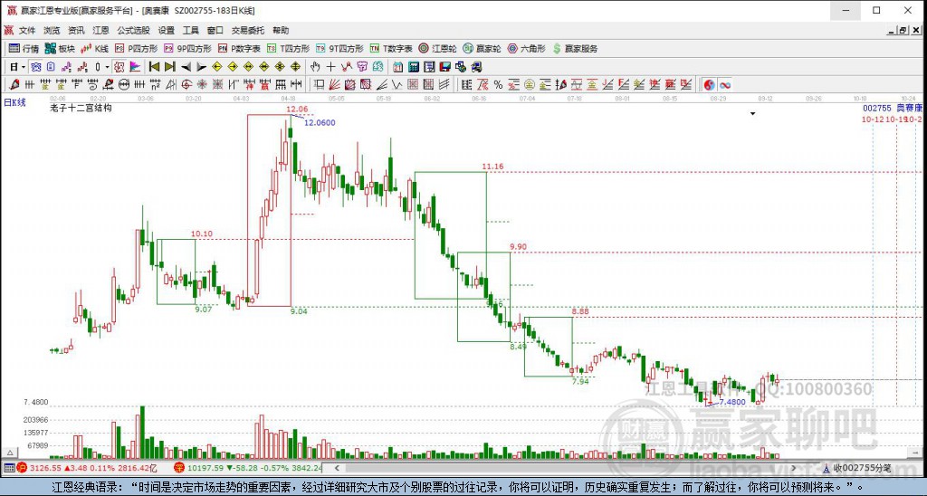Open the 公式选股 menu
The height and width of the screenshot is (496, 927).
click(134, 30)
